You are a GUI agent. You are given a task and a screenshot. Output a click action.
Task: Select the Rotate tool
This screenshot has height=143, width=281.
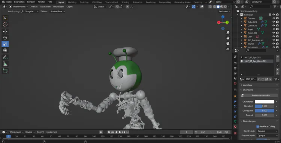click(x=5, y=38)
